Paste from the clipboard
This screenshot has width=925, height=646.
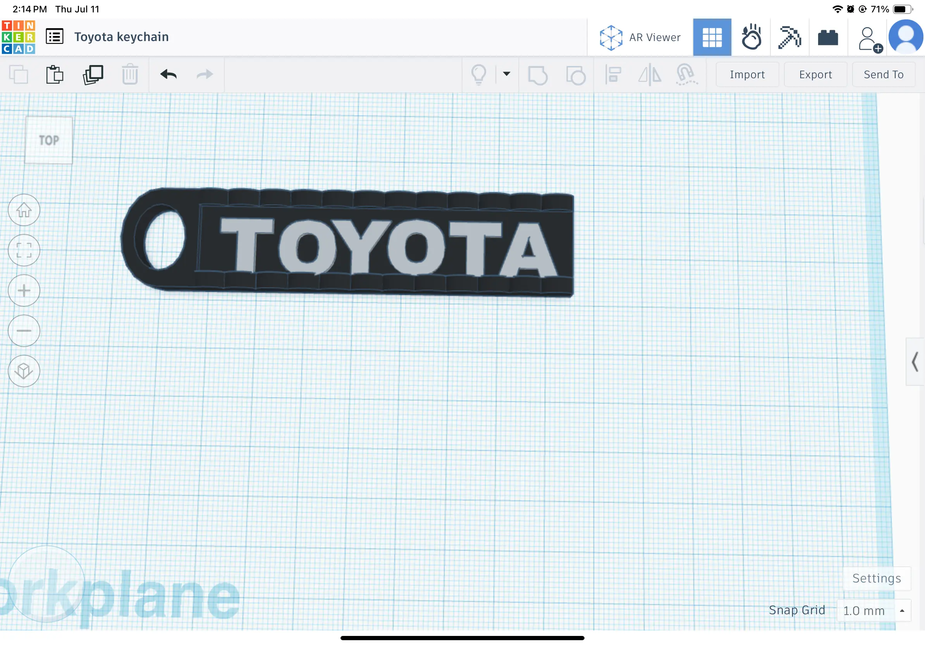pyautogui.click(x=54, y=74)
